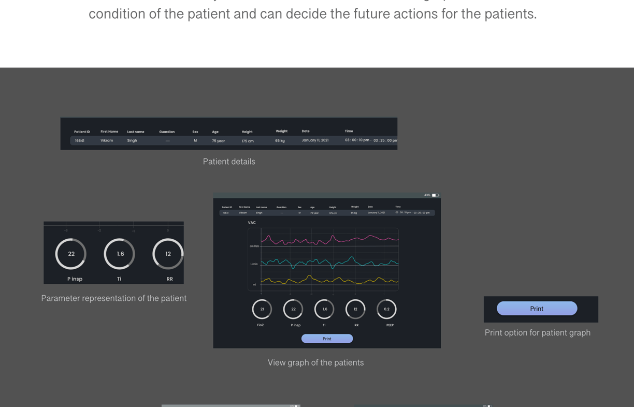The image size is (634, 407).
Task: Select the small Ti dial showing 1.6
Action: point(324,309)
